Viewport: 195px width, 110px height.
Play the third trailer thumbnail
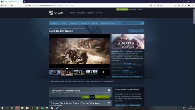point(79,72)
